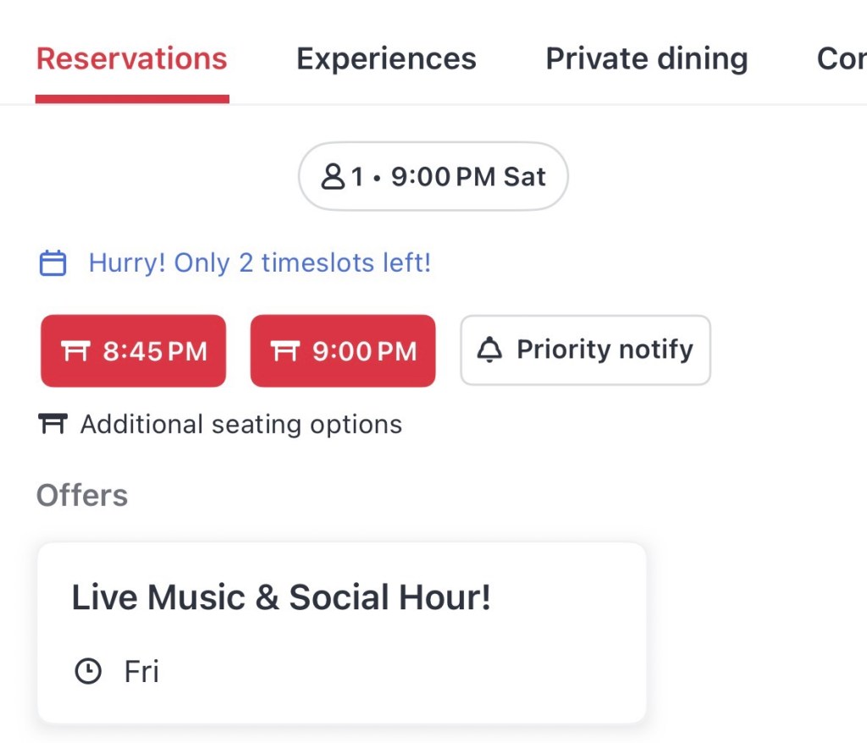Image resolution: width=867 pixels, height=743 pixels.
Task: Open the party size and time selector
Action: click(433, 177)
